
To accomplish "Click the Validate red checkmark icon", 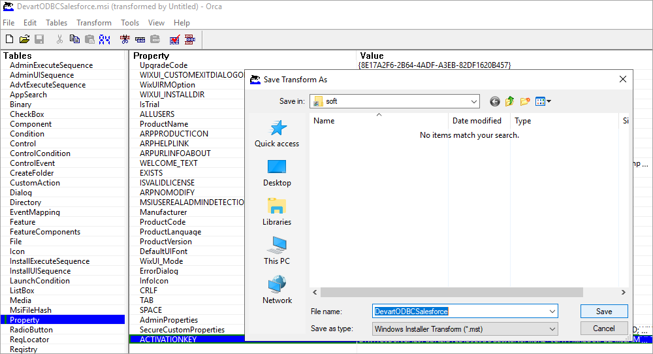I will pos(175,39).
